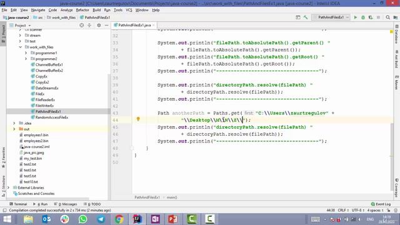Click main() in editor breadcrumb
This screenshot has height=225, width=400.
click(172, 197)
